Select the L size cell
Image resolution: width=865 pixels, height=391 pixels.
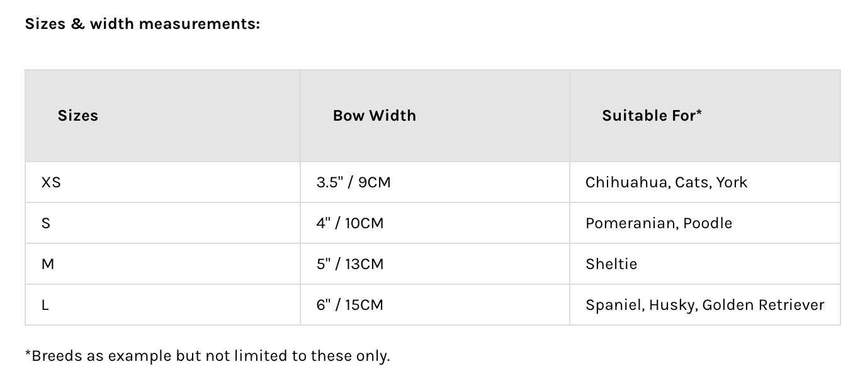click(45, 305)
